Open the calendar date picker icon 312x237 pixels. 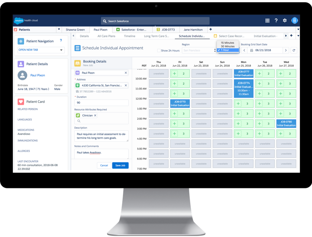click(x=252, y=50)
